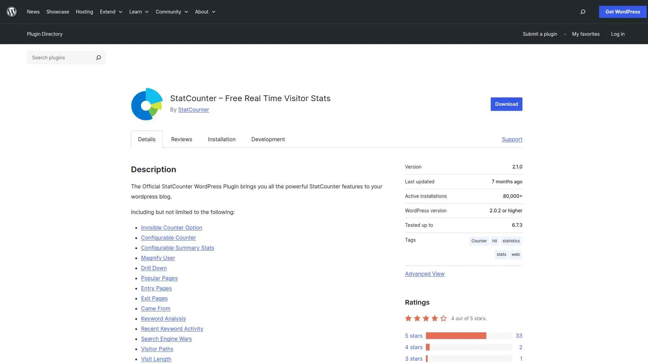Click the half-filled fifth rating star
Viewport: 648px width, 364px height.
(x=443, y=318)
